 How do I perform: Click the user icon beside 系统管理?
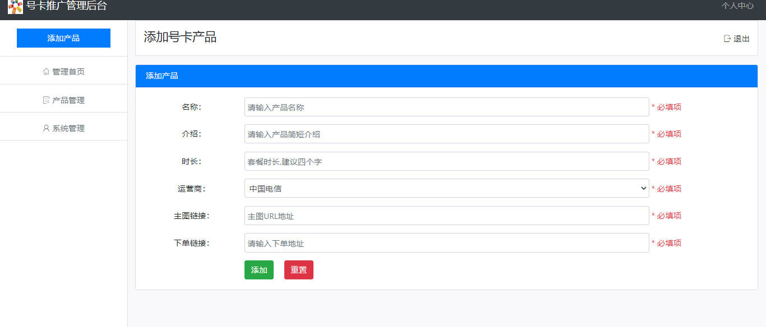point(46,128)
